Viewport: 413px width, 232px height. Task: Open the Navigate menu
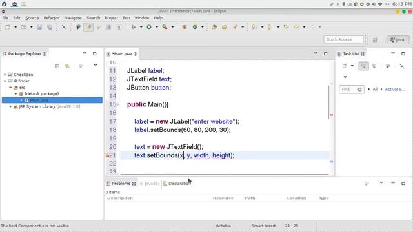[73, 18]
